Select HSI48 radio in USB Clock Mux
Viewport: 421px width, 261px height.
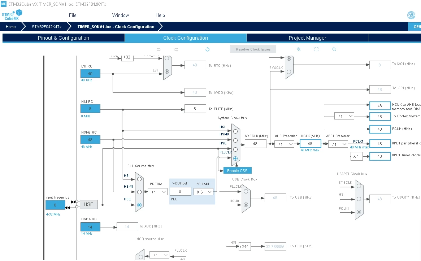[246, 205]
